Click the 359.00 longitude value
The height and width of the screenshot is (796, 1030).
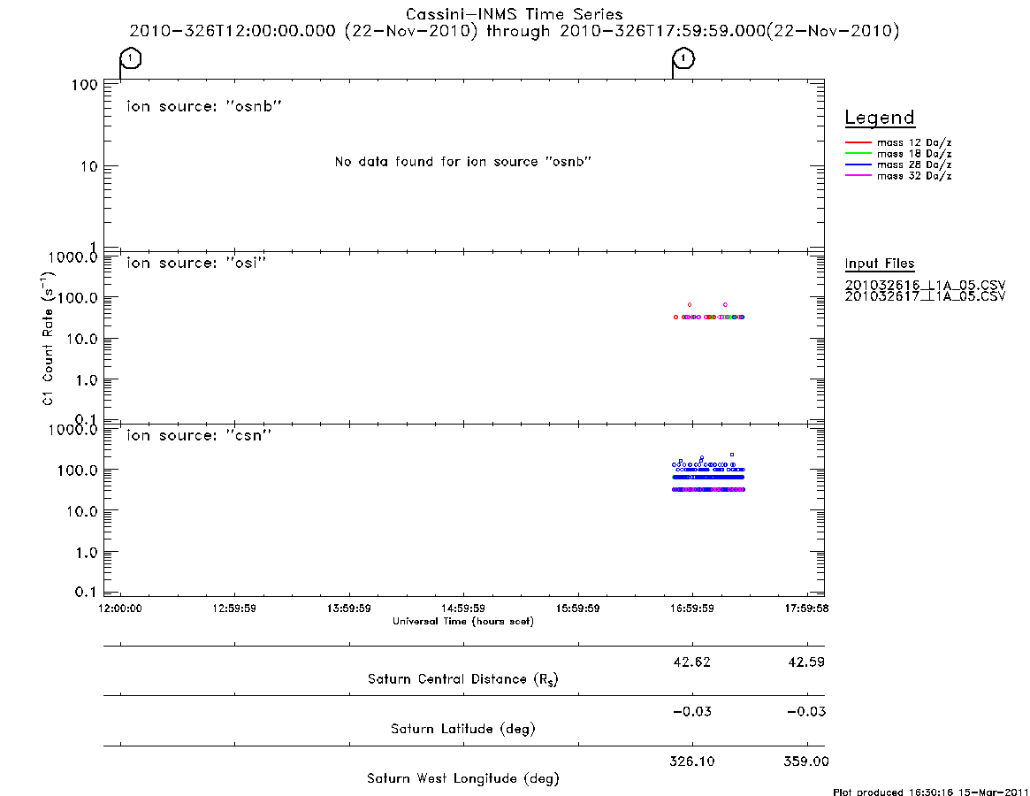click(x=806, y=762)
